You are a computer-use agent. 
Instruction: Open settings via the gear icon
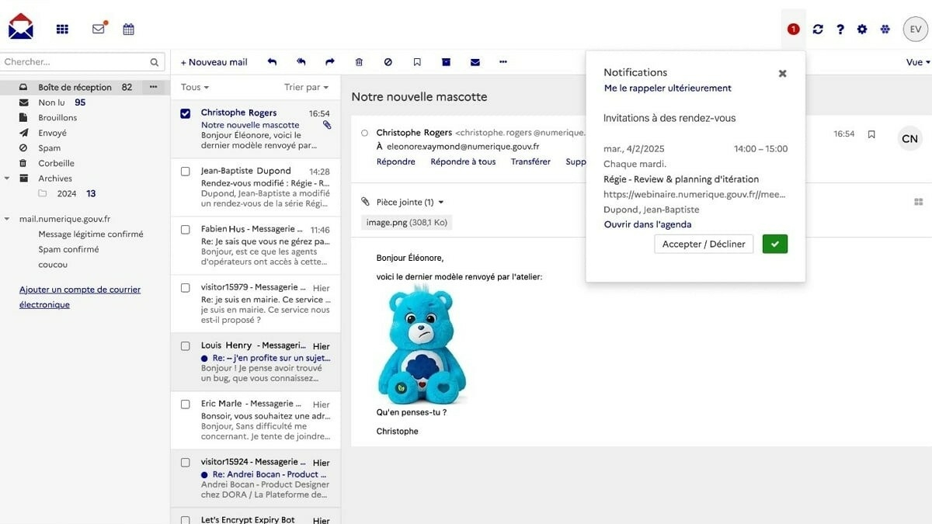coord(862,29)
